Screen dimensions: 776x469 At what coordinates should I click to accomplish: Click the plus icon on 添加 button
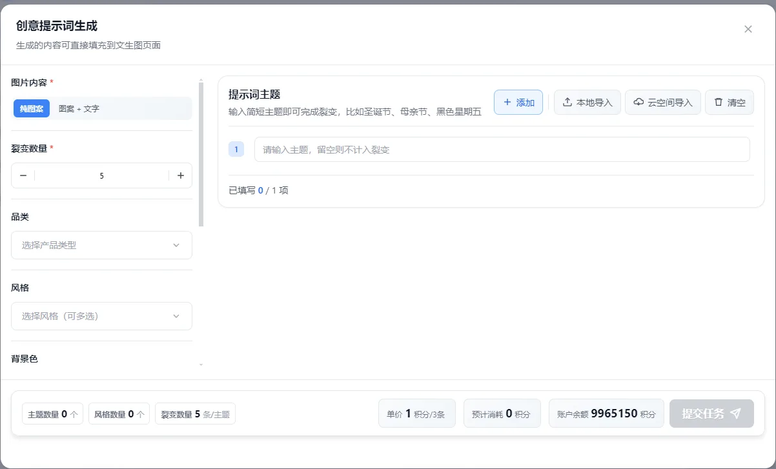507,103
